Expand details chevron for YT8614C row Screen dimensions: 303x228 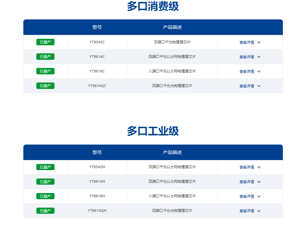(259, 57)
